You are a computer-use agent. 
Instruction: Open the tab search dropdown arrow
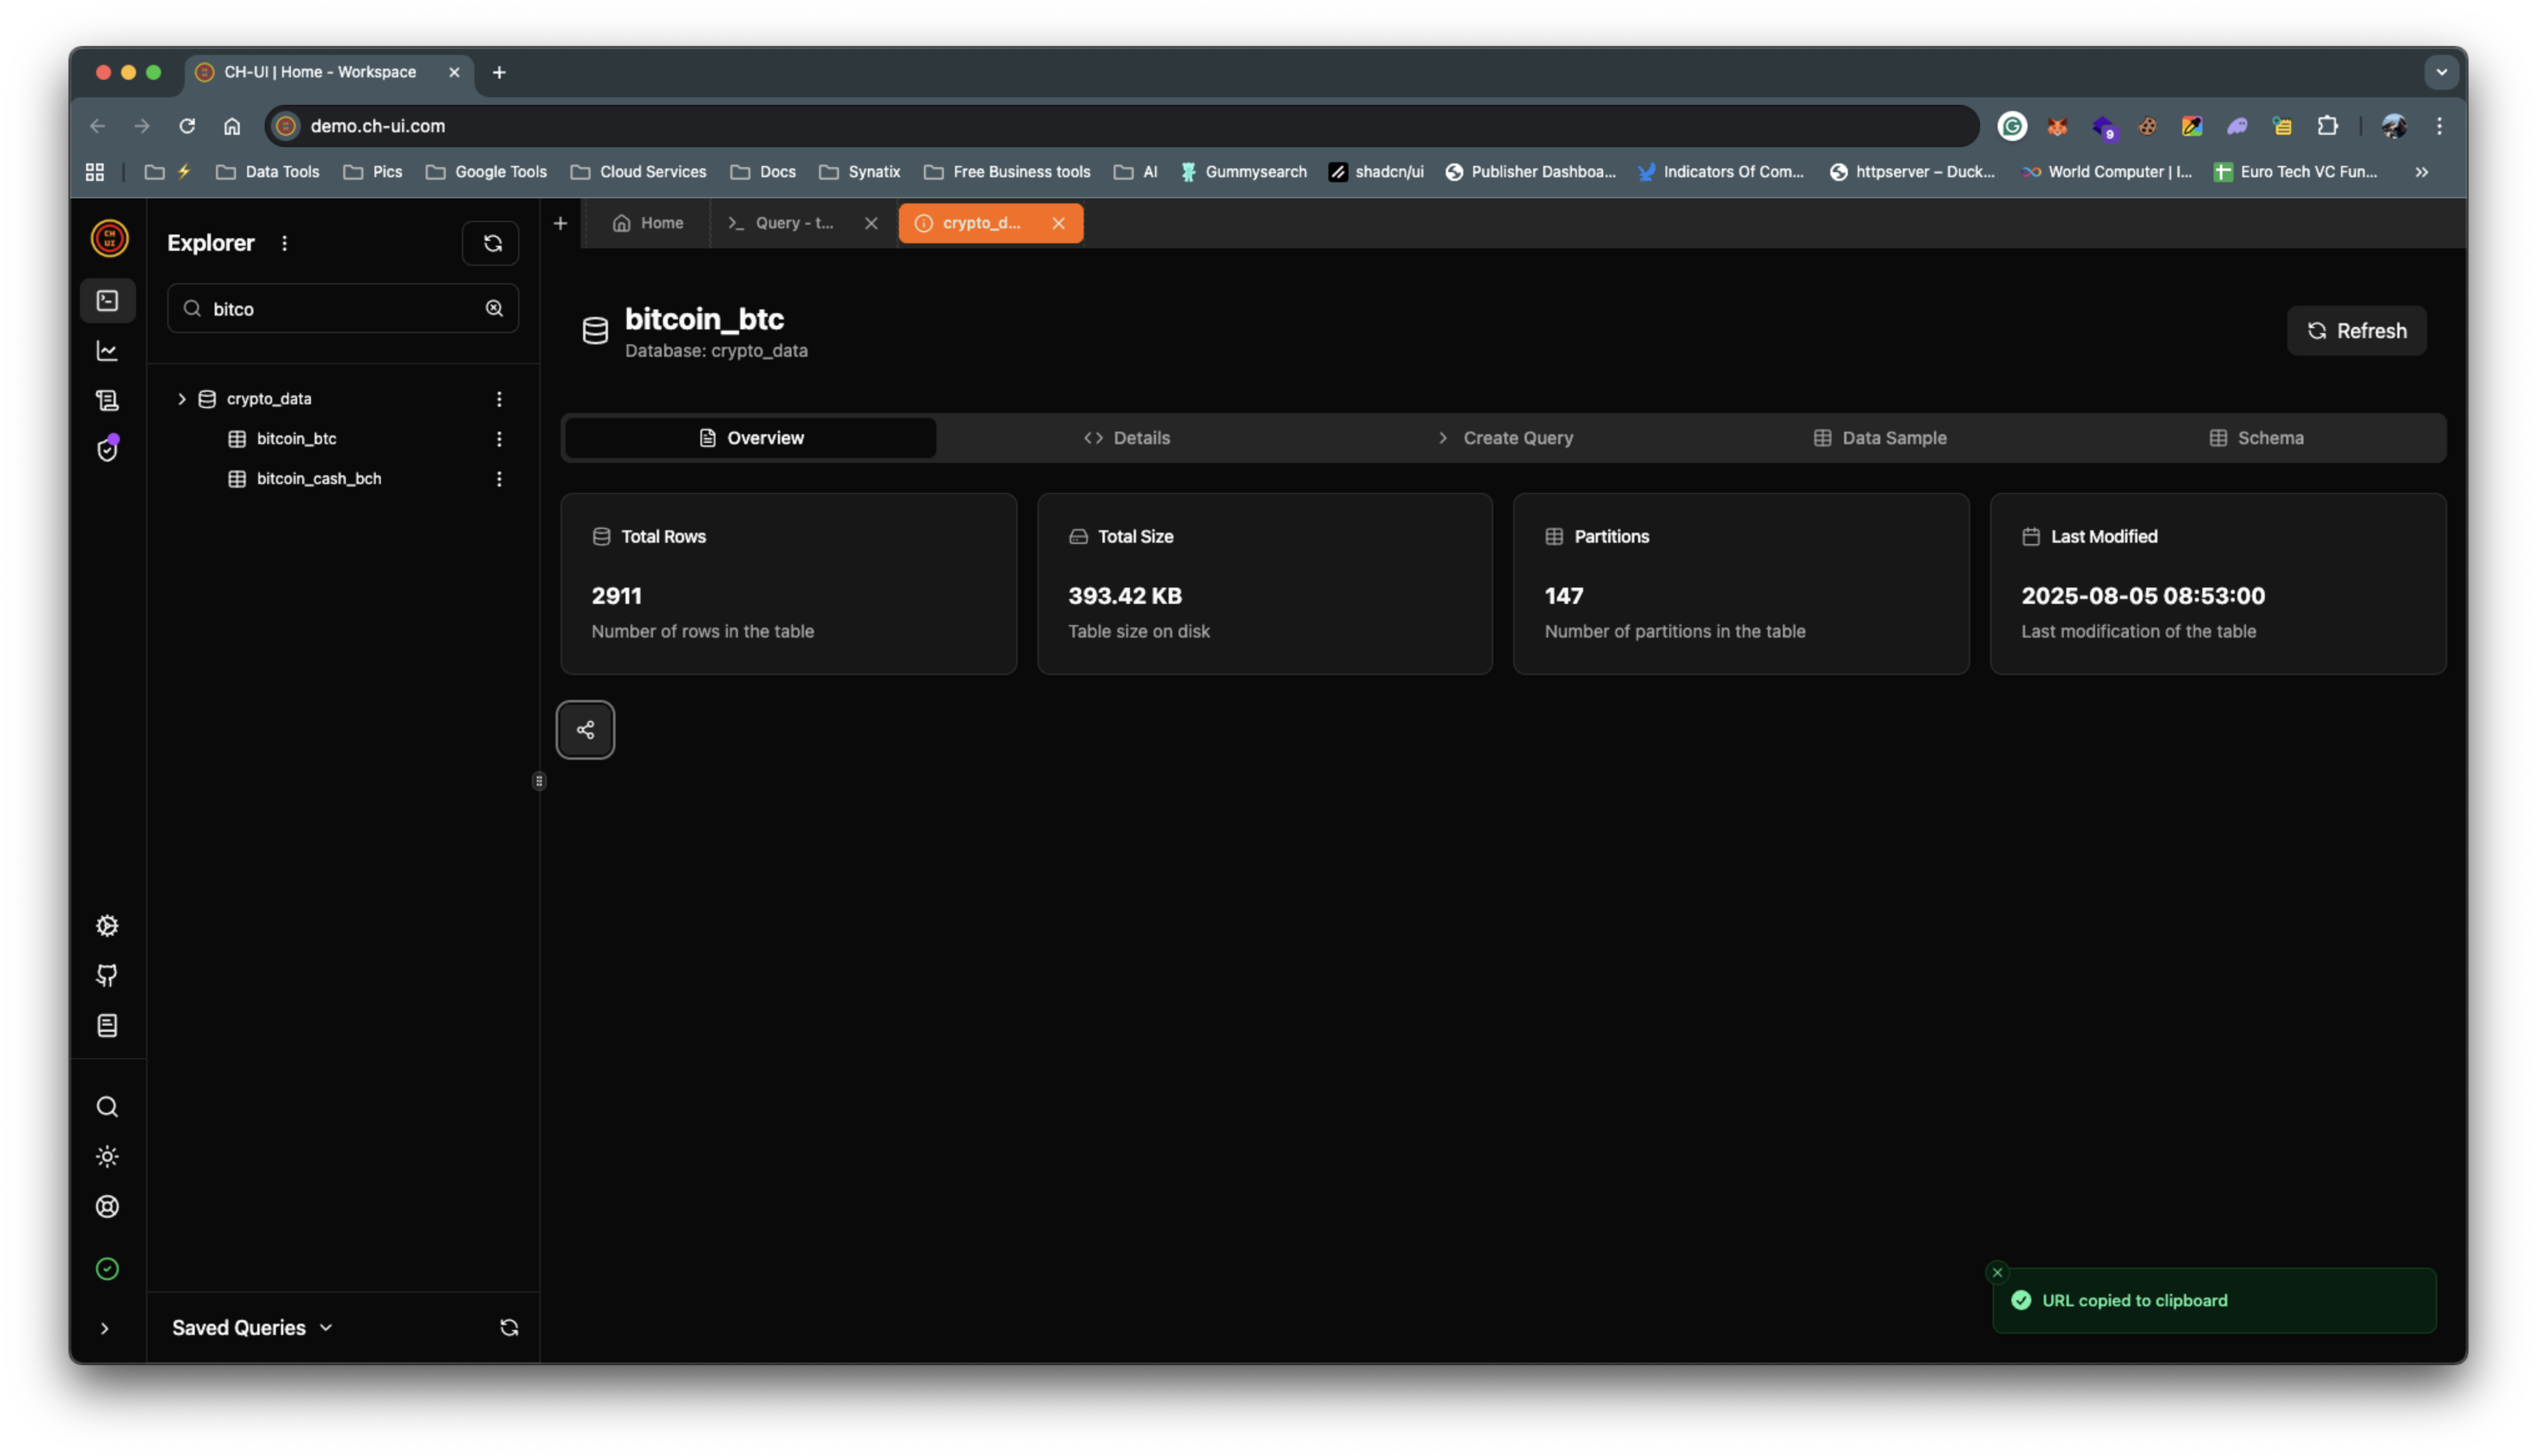pyautogui.click(x=2441, y=72)
